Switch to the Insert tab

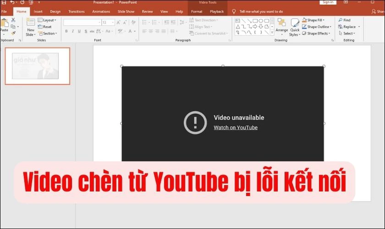(38, 11)
